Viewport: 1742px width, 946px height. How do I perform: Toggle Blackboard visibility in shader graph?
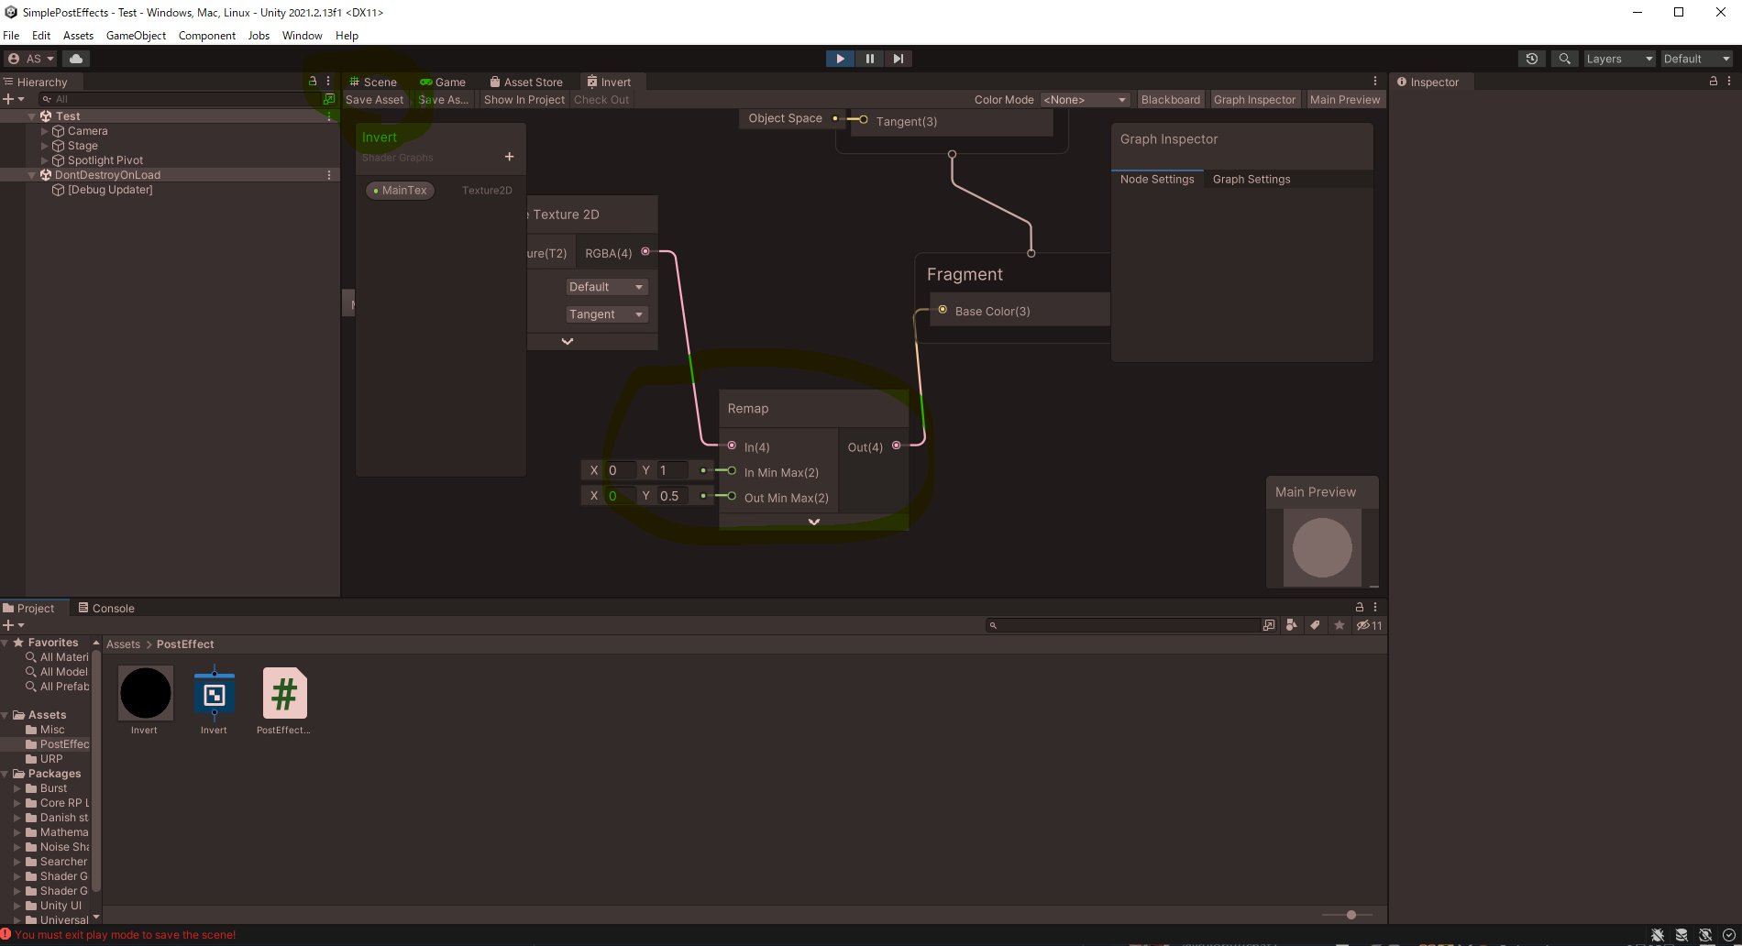point(1170,100)
